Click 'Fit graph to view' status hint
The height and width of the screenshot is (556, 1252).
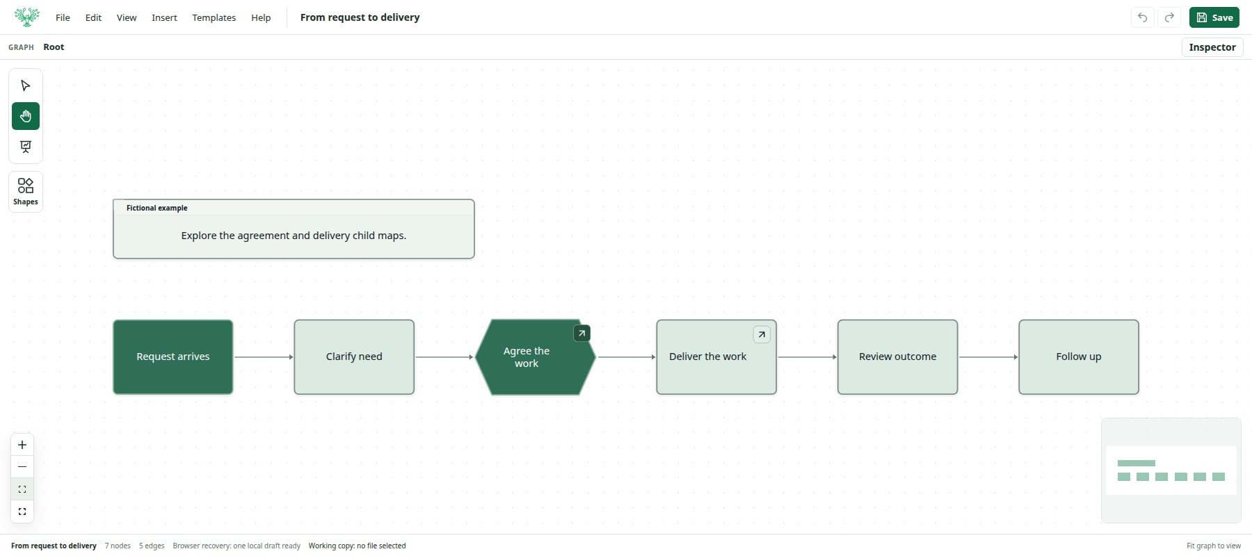click(1214, 546)
